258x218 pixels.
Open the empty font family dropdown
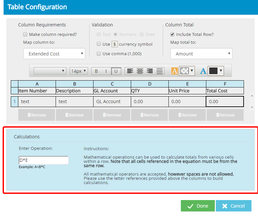(x=50, y=71)
